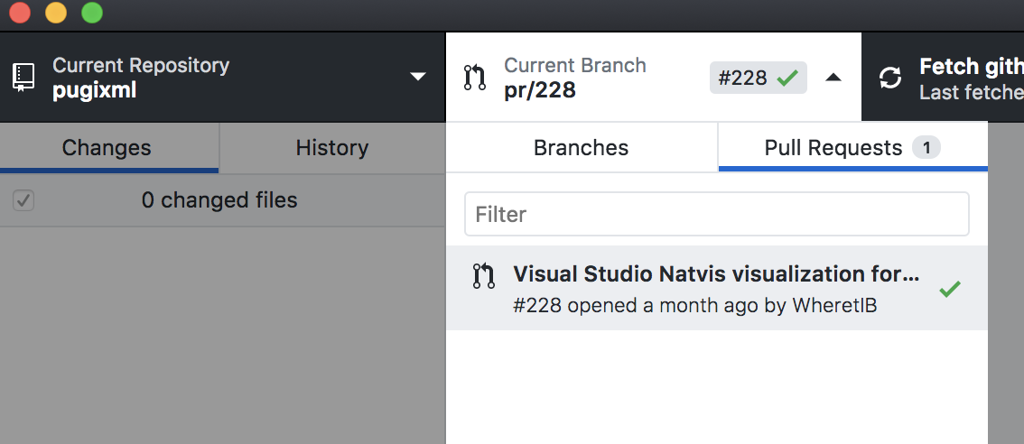Collapse the Current Branch dropdown arrow
The width and height of the screenshot is (1024, 444).
(833, 77)
